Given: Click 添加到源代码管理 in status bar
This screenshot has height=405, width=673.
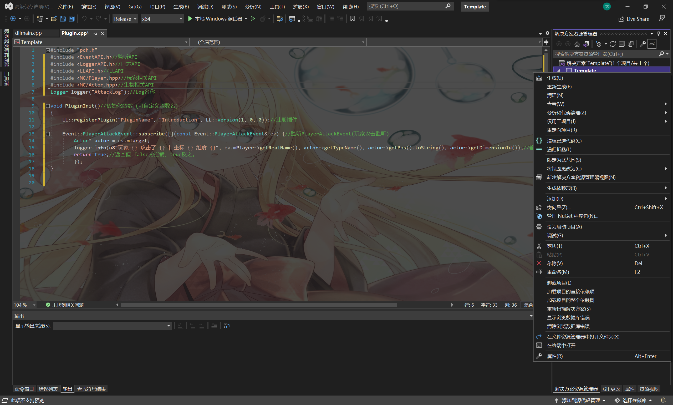Looking at the screenshot, I should coord(580,400).
